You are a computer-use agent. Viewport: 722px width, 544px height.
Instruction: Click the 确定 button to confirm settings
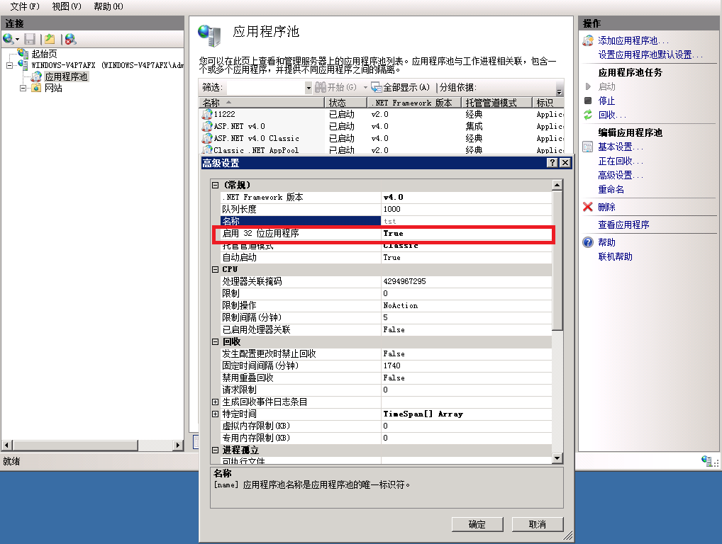coord(477,524)
